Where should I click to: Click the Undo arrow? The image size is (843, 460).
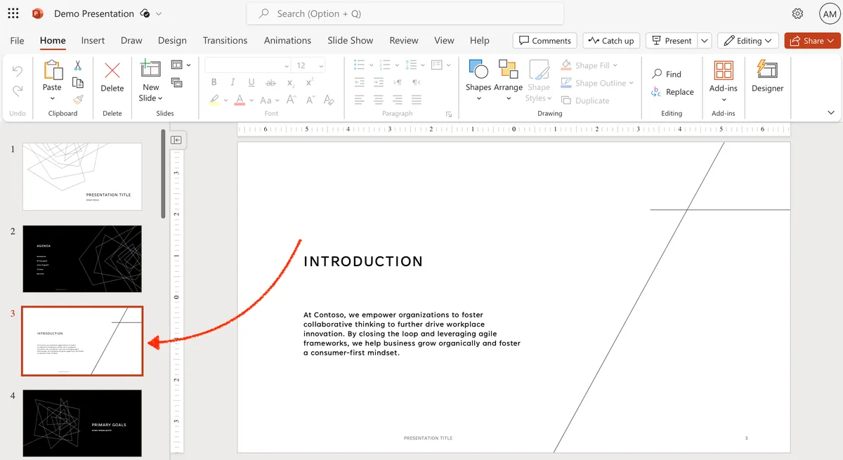[x=18, y=71]
